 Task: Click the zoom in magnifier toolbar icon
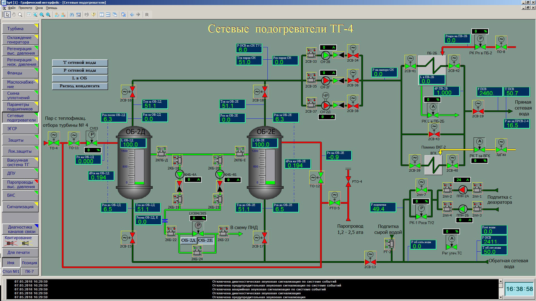(x=48, y=15)
